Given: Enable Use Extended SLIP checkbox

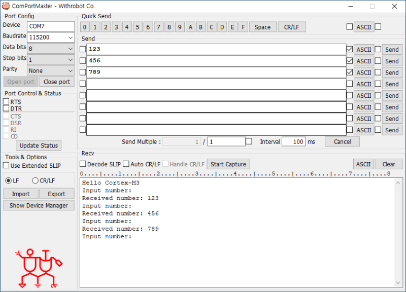Looking at the screenshot, I should tap(6, 165).
